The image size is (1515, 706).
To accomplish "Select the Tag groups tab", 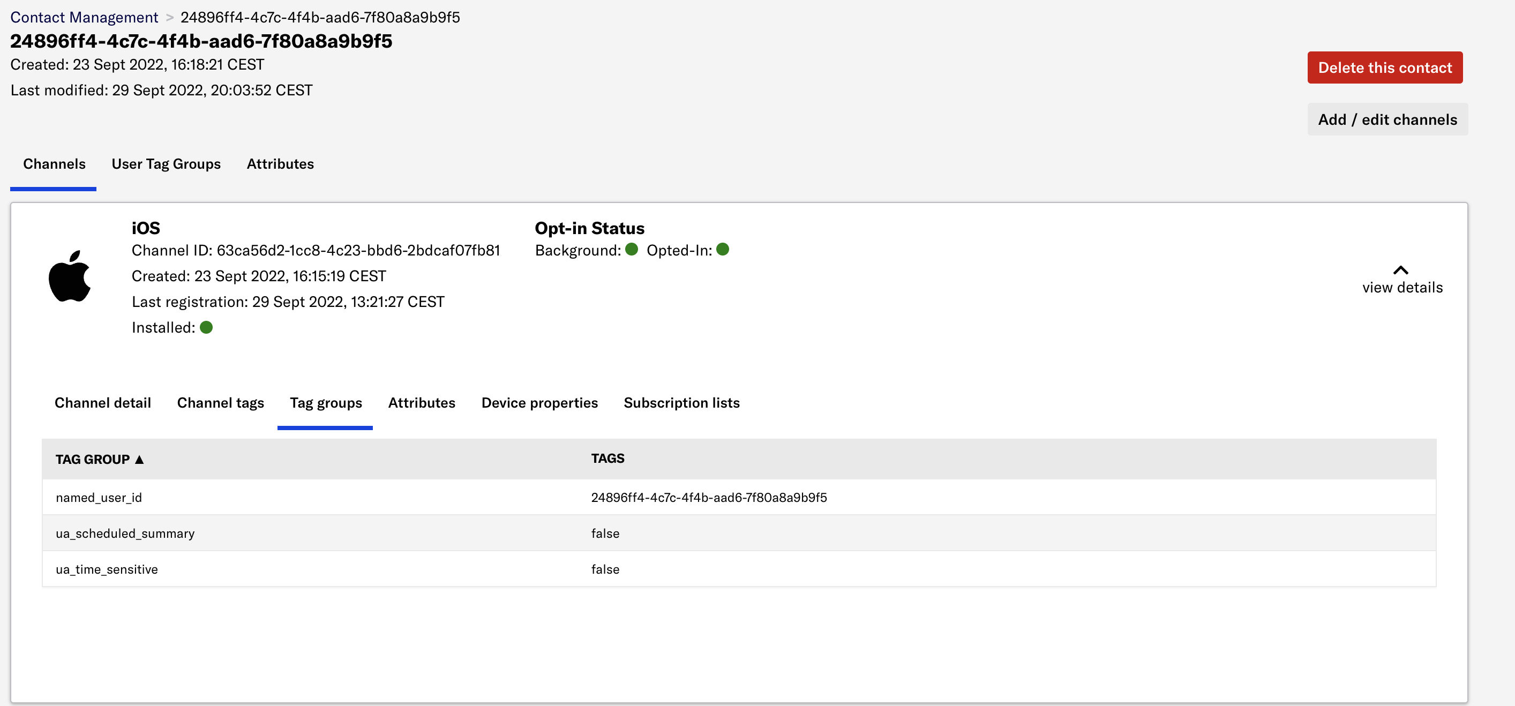I will (x=325, y=403).
